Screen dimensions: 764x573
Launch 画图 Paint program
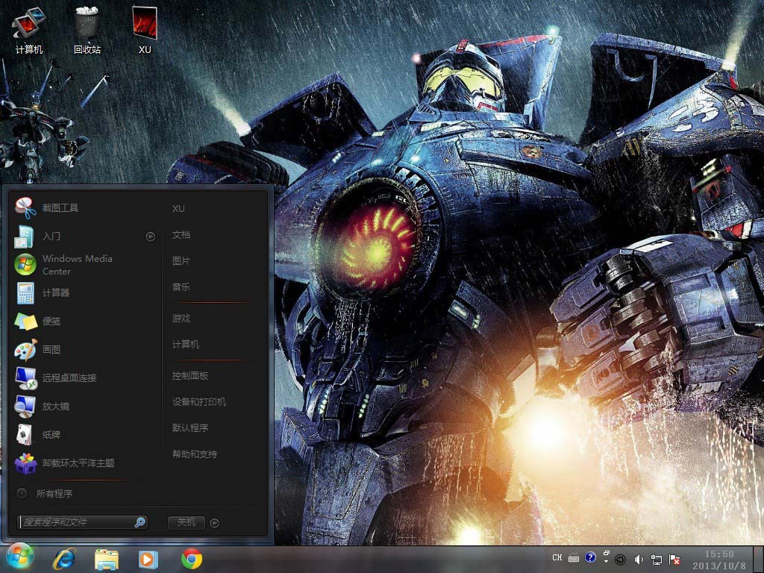pos(51,350)
